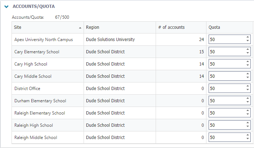The width and height of the screenshot is (254, 148).
Task: Click the Site column sort arrow icon
Action: 80,28
